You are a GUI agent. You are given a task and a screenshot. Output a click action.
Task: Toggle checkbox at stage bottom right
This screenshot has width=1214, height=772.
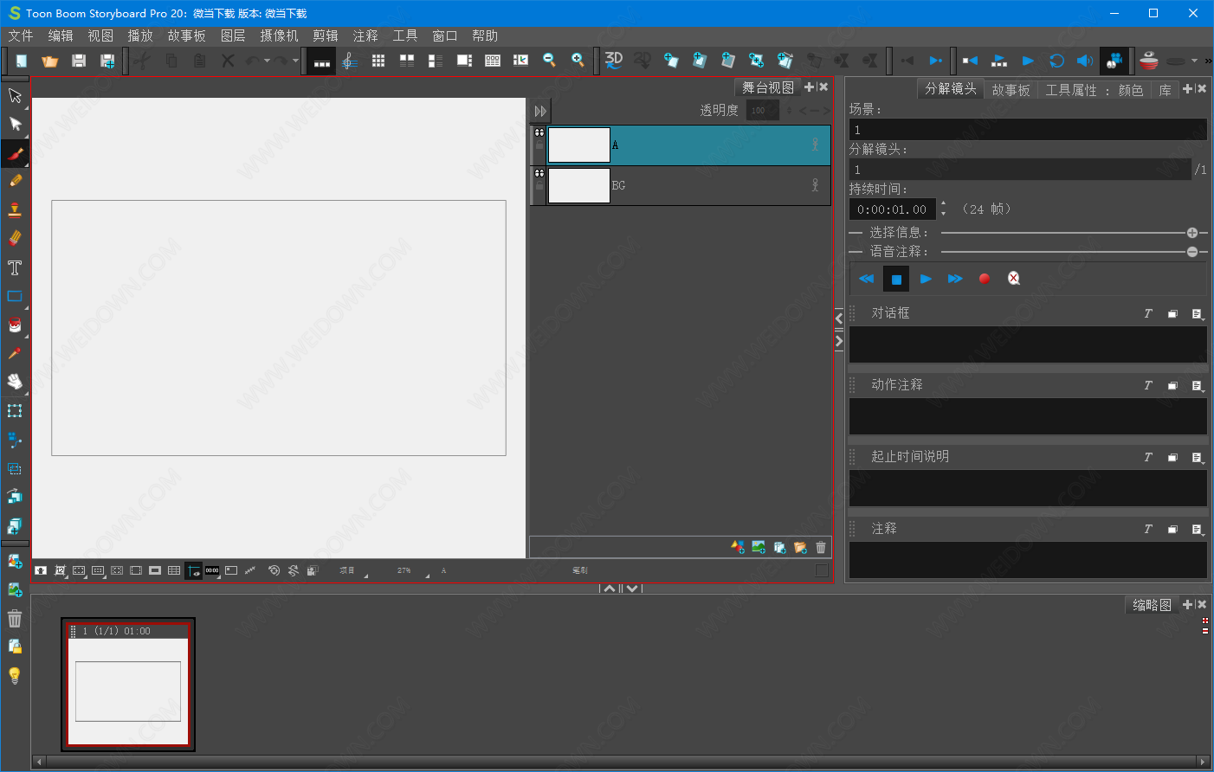[x=822, y=570]
